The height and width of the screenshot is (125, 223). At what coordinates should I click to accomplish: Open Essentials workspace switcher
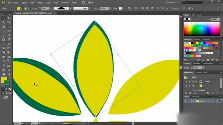(172, 2)
